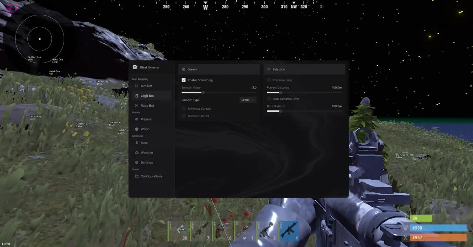Toggle the Minimize Recoil checkbox
473x247 pixels.
click(184, 116)
